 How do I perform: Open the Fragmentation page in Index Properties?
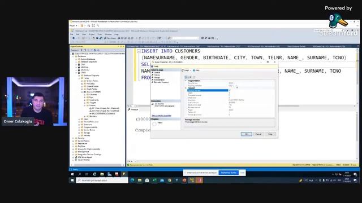pos(160,80)
